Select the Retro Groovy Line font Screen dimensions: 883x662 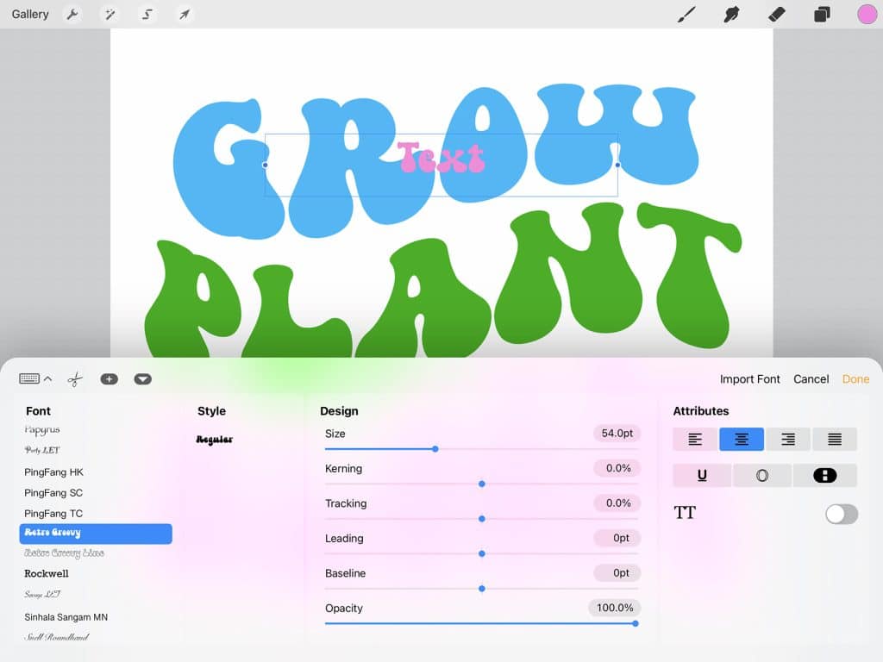tap(64, 553)
